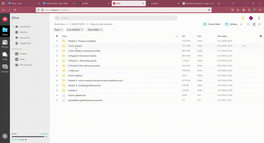Expand the Cloud drive tree arrow
The image size is (264, 143).
[x=13, y=27]
